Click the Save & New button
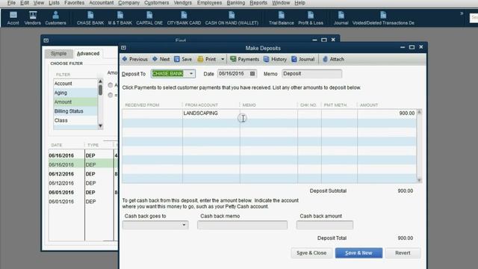 tap(358, 253)
